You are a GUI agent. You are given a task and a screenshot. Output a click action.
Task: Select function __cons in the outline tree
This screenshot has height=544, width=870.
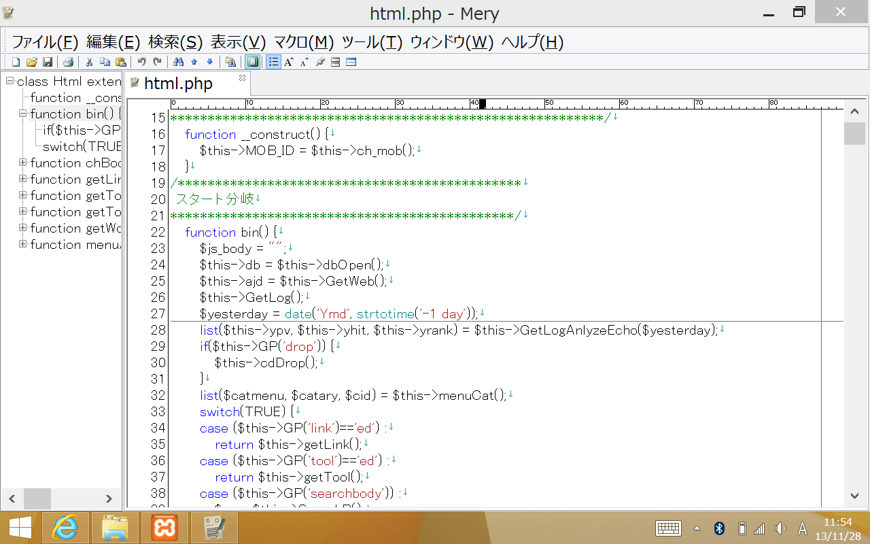click(75, 98)
